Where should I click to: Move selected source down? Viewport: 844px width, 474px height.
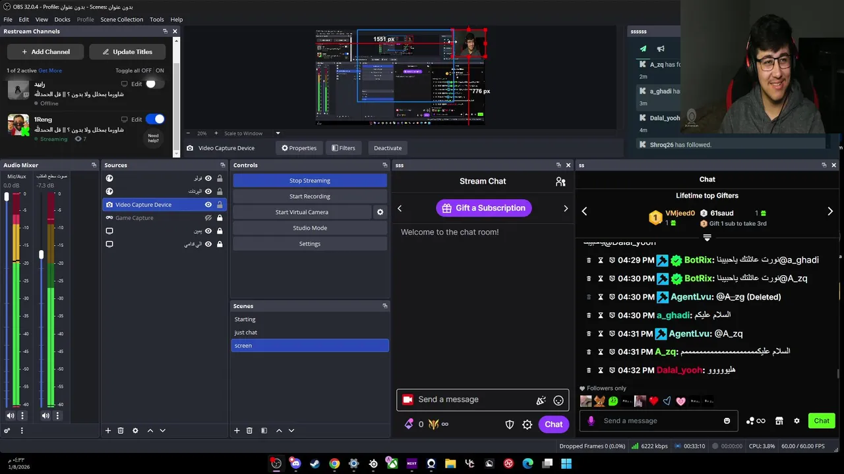pyautogui.click(x=163, y=431)
